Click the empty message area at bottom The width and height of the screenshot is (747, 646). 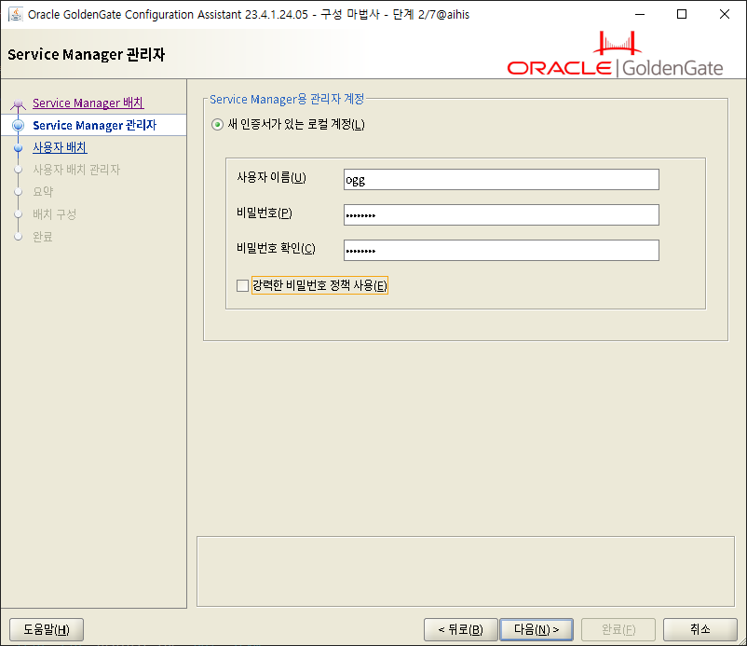pyautogui.click(x=466, y=571)
